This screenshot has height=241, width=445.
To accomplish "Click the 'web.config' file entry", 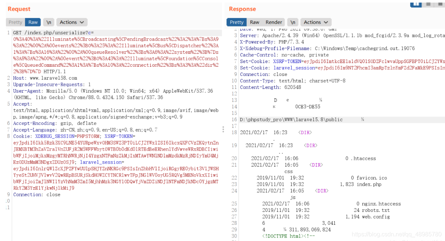I will coord(376,217).
